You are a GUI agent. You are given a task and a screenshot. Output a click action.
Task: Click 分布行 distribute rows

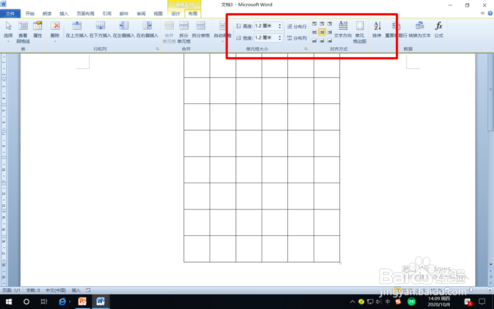pos(297,26)
